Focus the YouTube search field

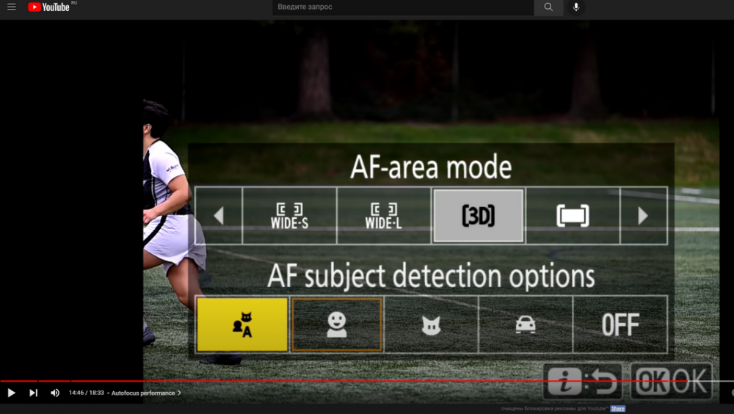[x=403, y=7]
